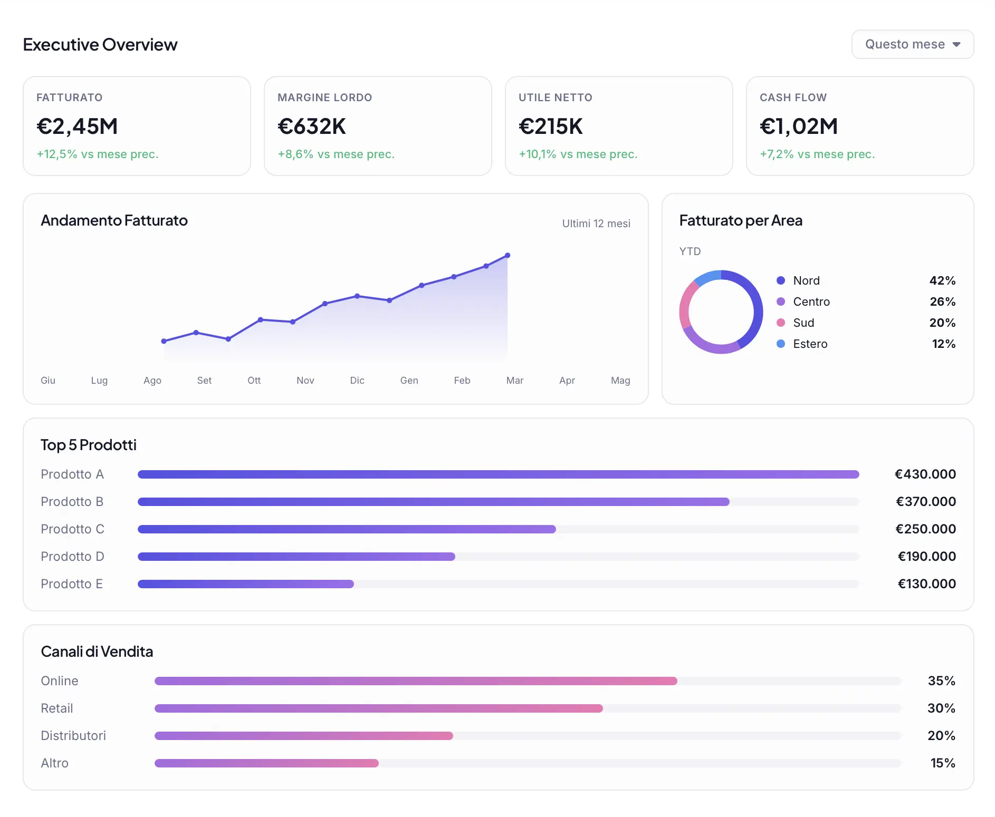The width and height of the screenshot is (995, 817).
Task: Click the first data point on revenue chart
Action: pos(164,341)
